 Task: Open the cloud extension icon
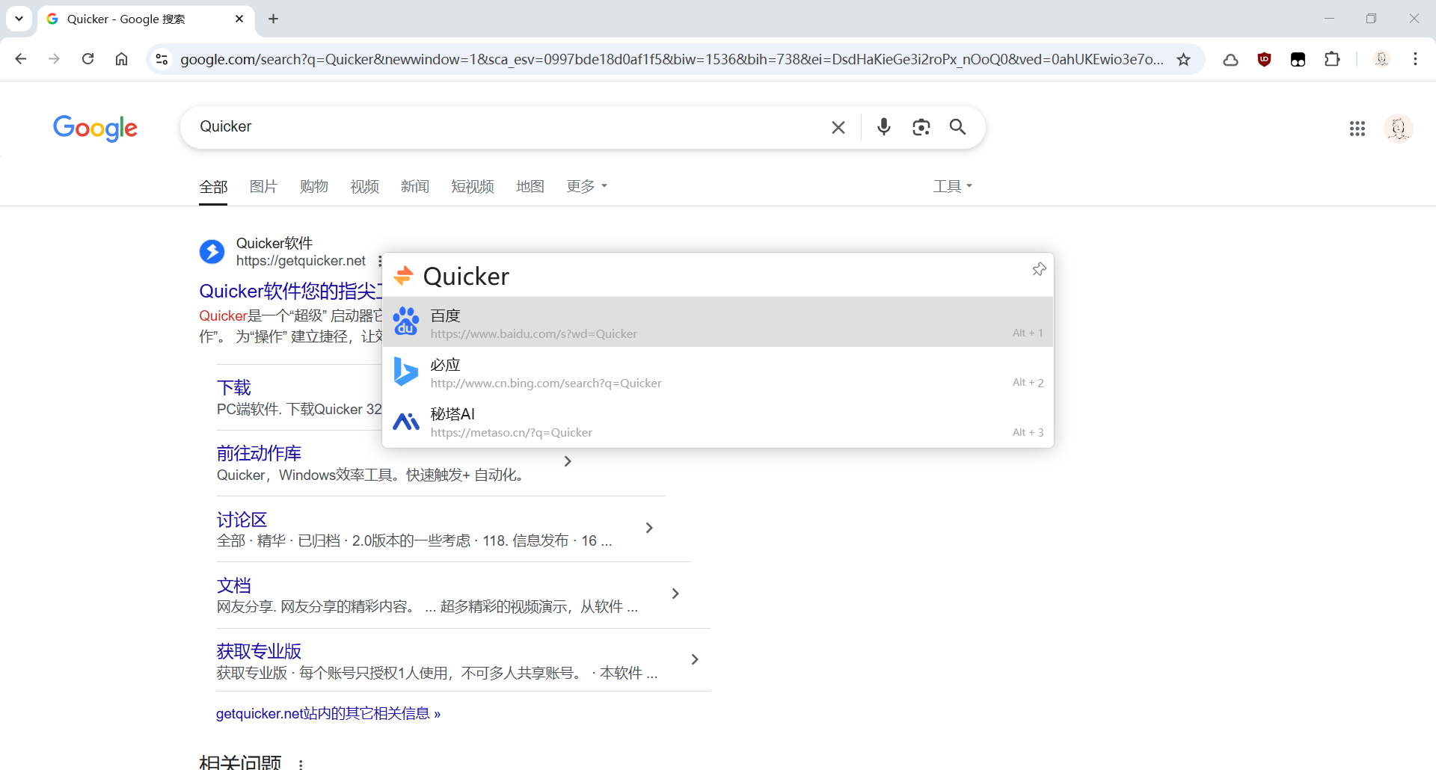click(x=1230, y=59)
